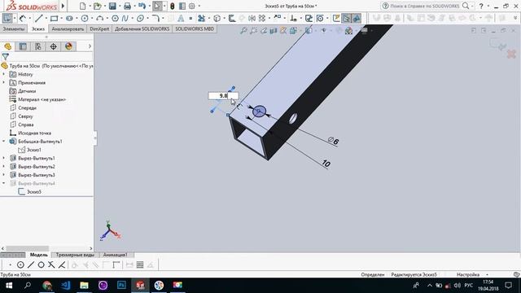The width and height of the screenshot is (521, 293).
Task: Open the Добавления SOLIDWORKS tab
Action: pos(142,29)
